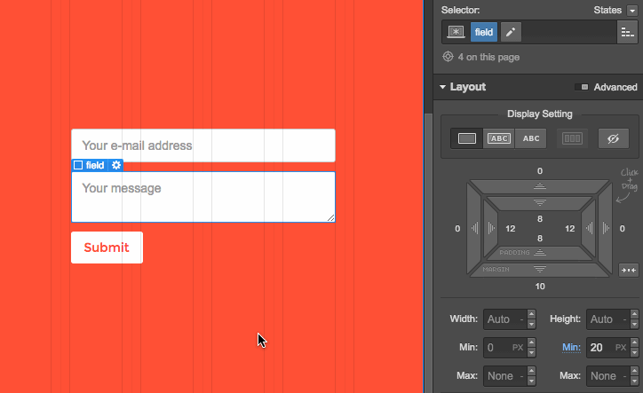This screenshot has width=643, height=393.
Task: Click the Width Auto input field
Action: [504, 318]
